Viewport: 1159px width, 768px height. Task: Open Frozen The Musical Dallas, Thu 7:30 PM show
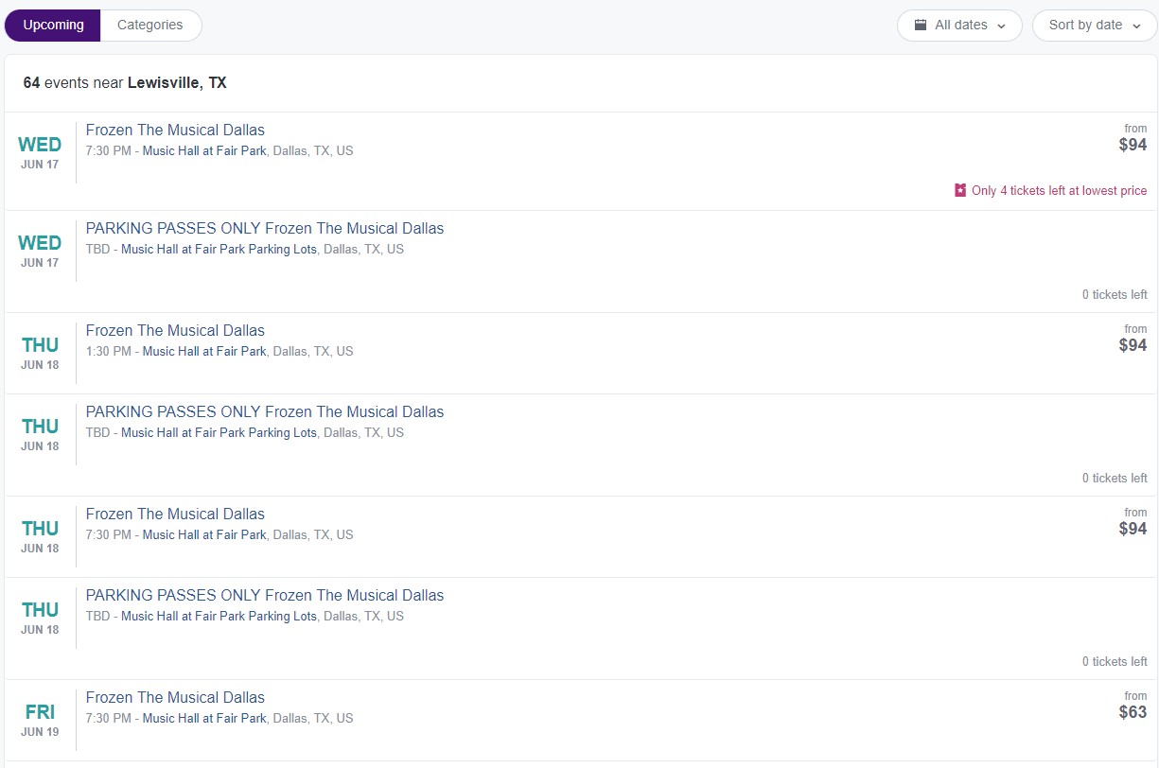pos(175,514)
